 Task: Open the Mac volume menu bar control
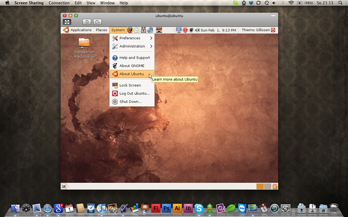pos(274,3)
